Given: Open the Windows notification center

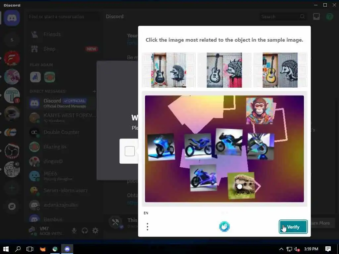Looking at the screenshot, I should pos(328,249).
